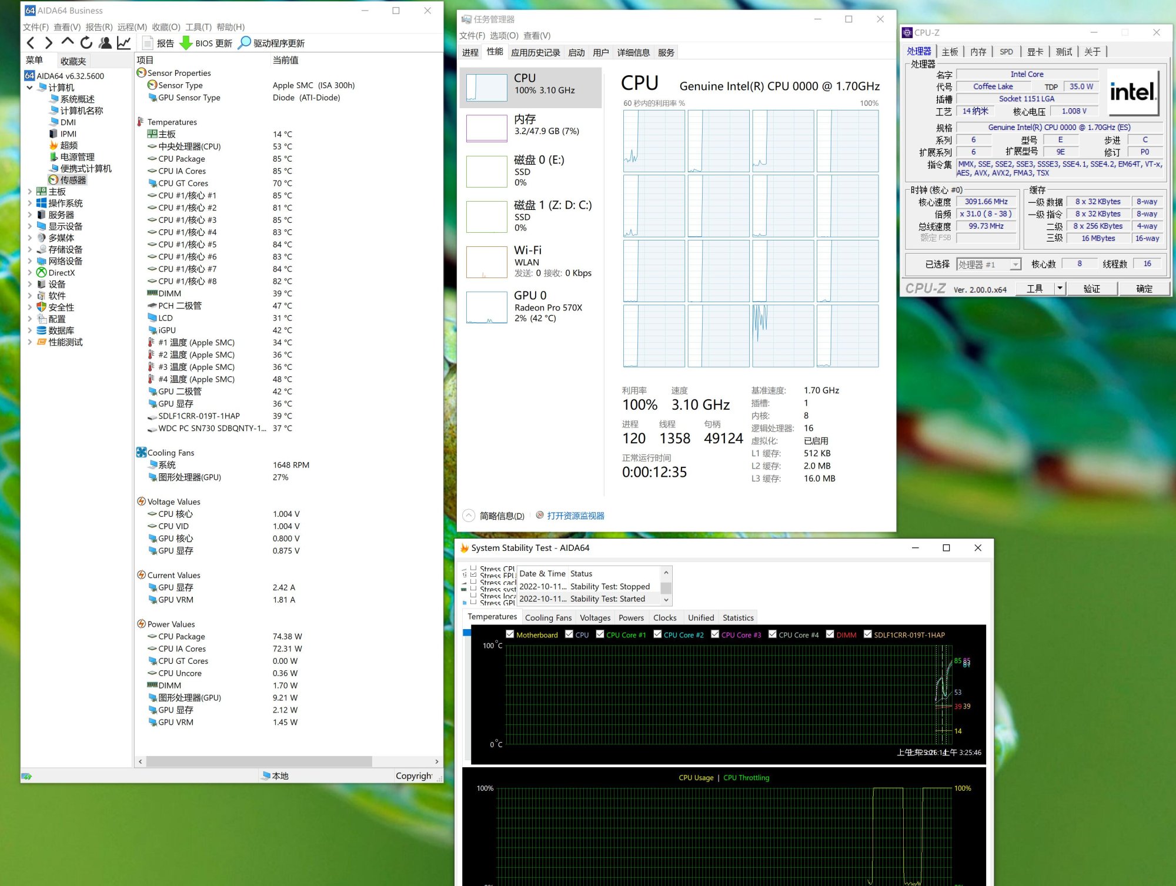This screenshot has height=886, width=1176.
Task: Click the back arrow in AIDA64 toolbar
Action: tap(31, 43)
